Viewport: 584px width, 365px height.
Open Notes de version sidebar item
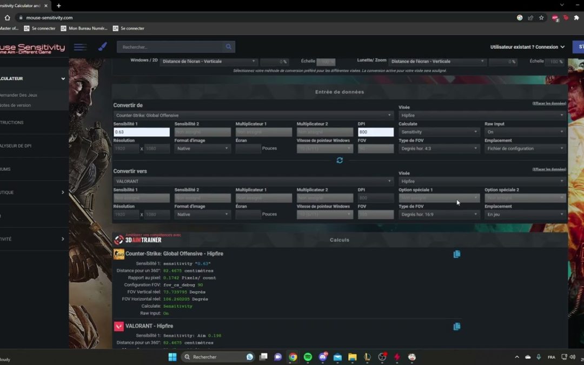pos(16,105)
